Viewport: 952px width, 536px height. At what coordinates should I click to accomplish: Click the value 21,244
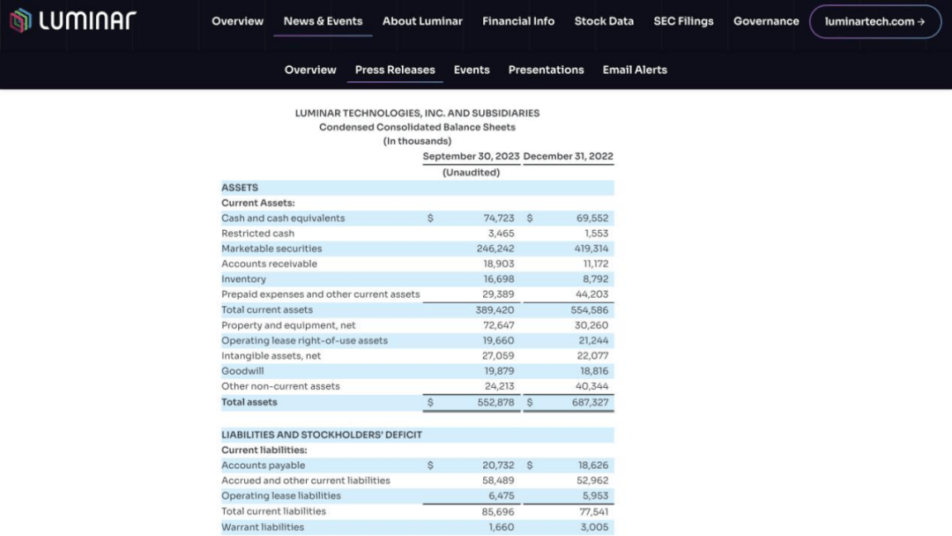[593, 340]
